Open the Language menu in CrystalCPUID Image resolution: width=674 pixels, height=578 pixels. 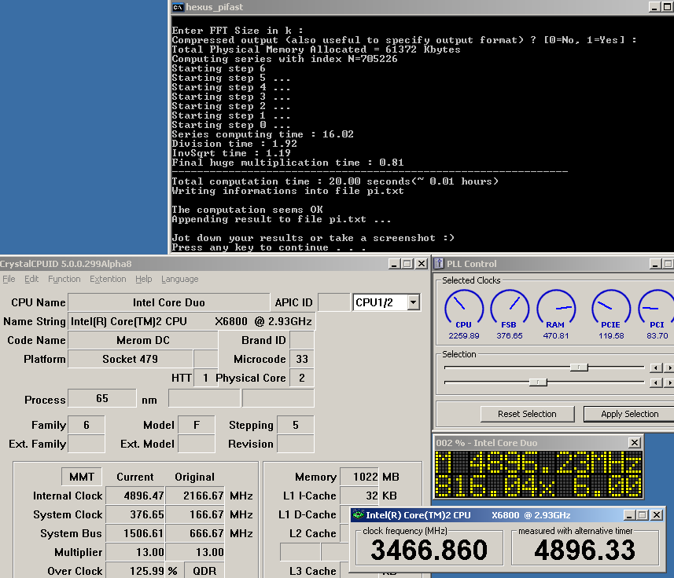[x=179, y=279]
